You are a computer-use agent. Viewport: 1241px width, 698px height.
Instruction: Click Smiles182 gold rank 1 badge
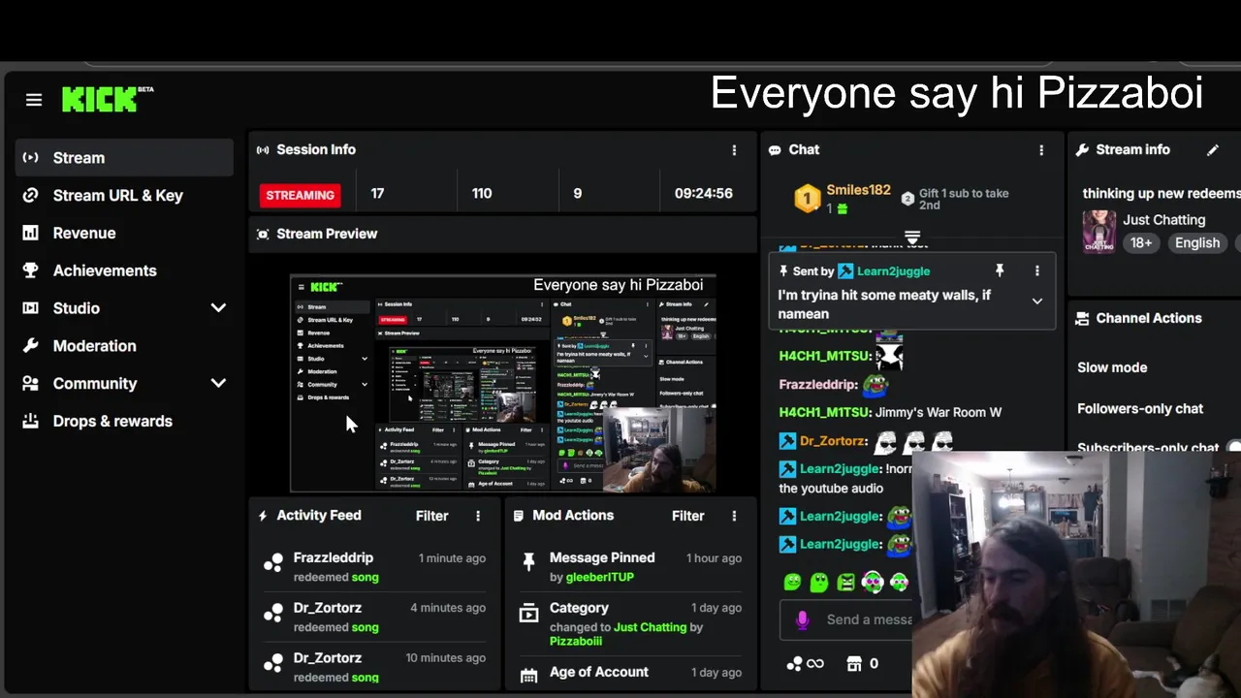pos(808,200)
